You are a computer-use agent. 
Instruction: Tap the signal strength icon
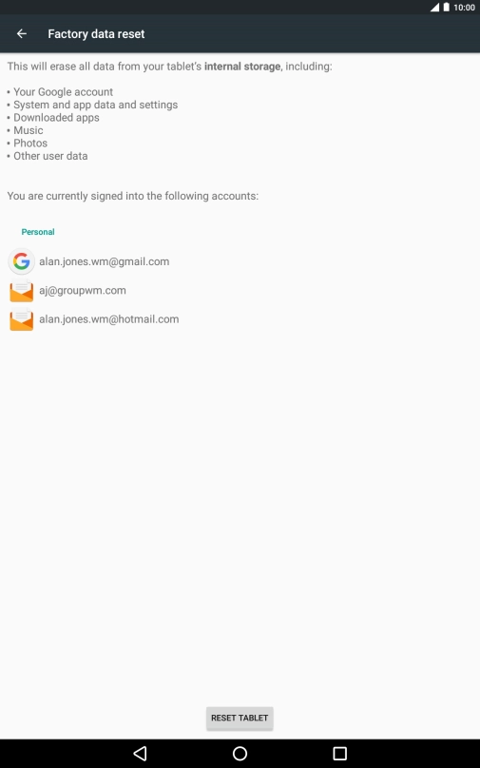click(x=435, y=8)
